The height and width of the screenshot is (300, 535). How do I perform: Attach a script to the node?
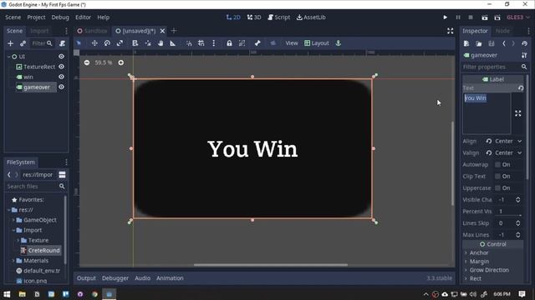62,43
